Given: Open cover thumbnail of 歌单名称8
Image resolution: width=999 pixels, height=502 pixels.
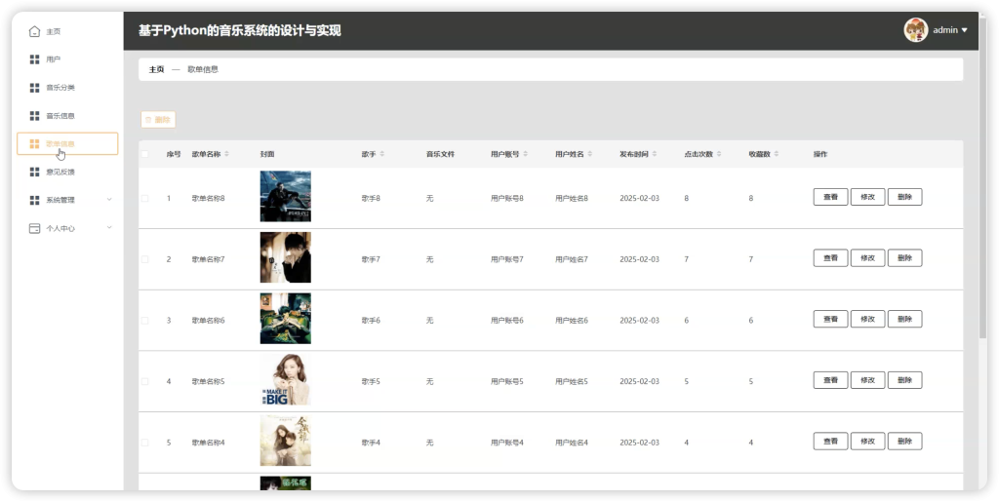Looking at the screenshot, I should (286, 197).
